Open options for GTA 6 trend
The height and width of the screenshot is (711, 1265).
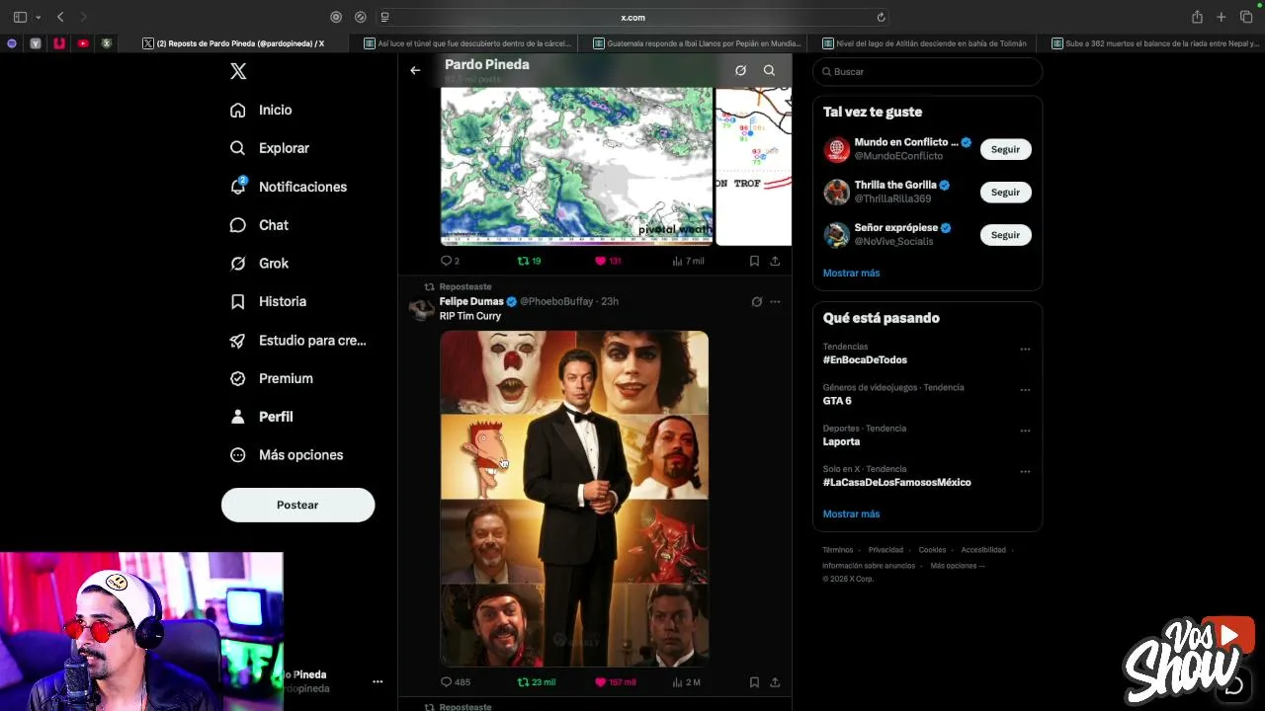pyautogui.click(x=1025, y=390)
